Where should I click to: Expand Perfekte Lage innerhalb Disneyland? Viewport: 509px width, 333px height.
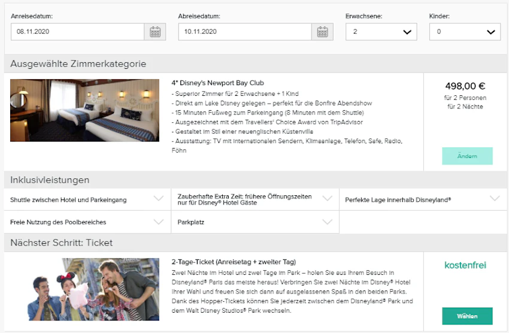(x=423, y=199)
